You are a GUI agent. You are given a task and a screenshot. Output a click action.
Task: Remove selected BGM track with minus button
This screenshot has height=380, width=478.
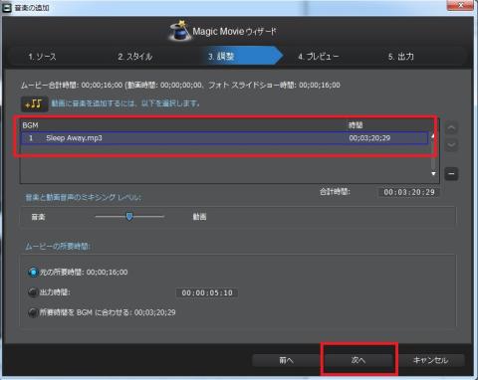[451, 174]
